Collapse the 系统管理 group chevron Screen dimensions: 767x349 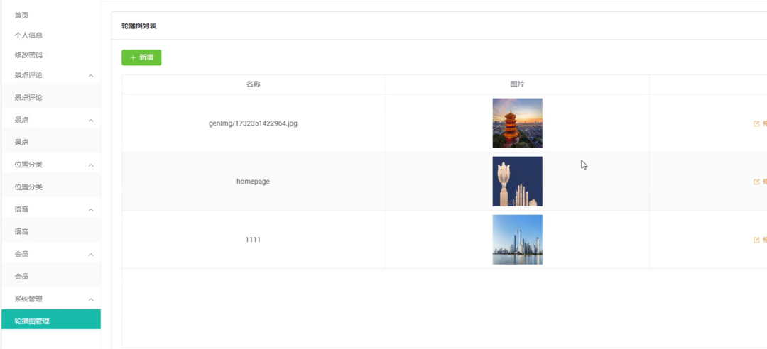click(91, 299)
